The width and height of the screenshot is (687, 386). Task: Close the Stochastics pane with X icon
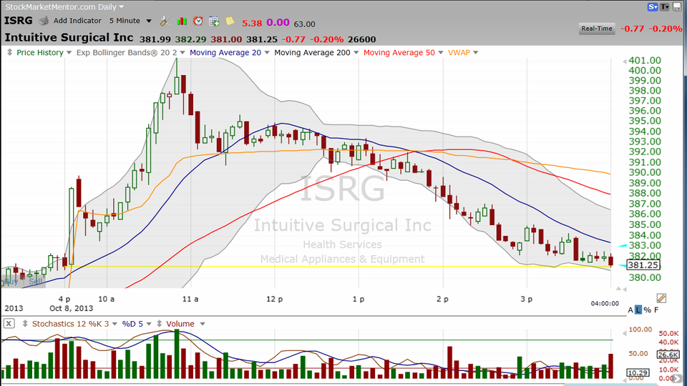point(9,323)
